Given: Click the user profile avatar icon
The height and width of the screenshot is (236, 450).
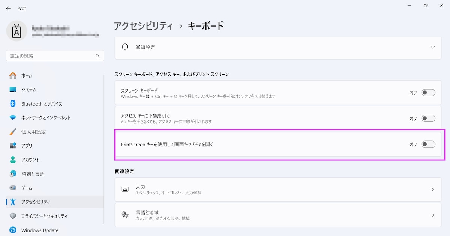Looking at the screenshot, I should pos(16,31).
